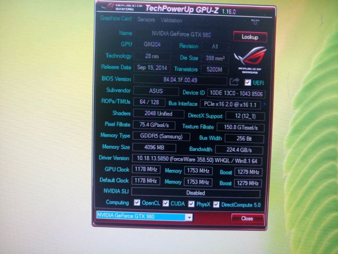Click the Pixel Fillrate field 75.4 GPixel/s
This screenshot has width=338, height=254.
[x=154, y=125]
